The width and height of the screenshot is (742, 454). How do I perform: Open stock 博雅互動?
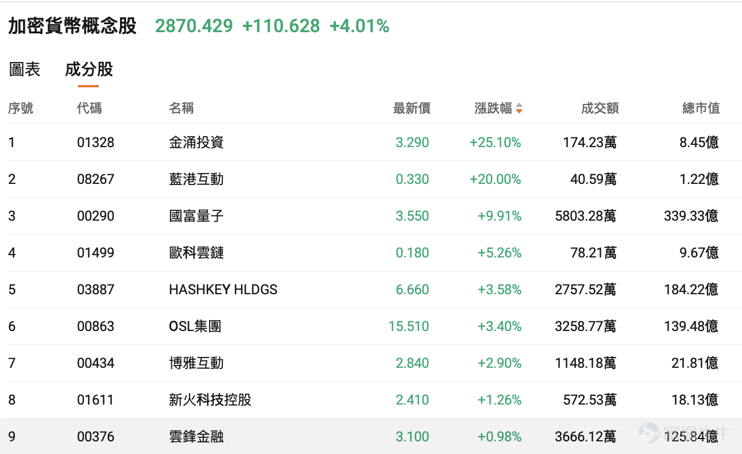196,363
